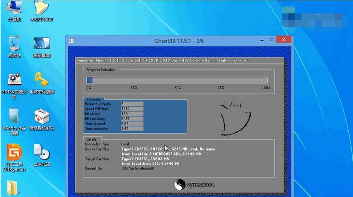This screenshot has width=353, height=197.
Task: Click the ghost mascot drawing
Action: 236,119
